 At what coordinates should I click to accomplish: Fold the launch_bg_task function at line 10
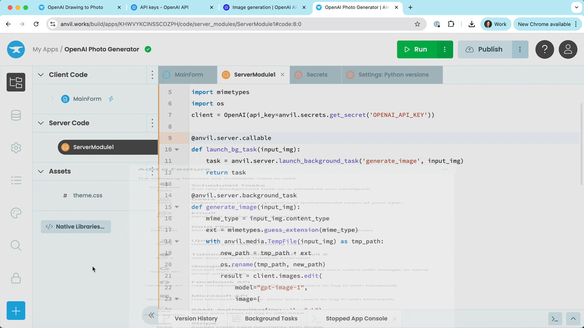pyautogui.click(x=177, y=150)
